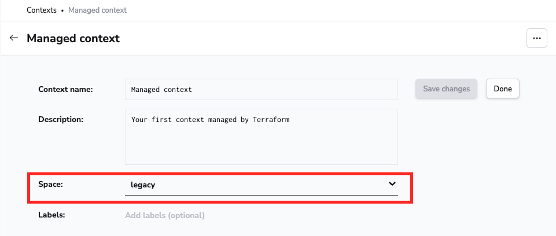This screenshot has width=556, height=236.
Task: Focus the Context name input field
Action: pyautogui.click(x=261, y=90)
